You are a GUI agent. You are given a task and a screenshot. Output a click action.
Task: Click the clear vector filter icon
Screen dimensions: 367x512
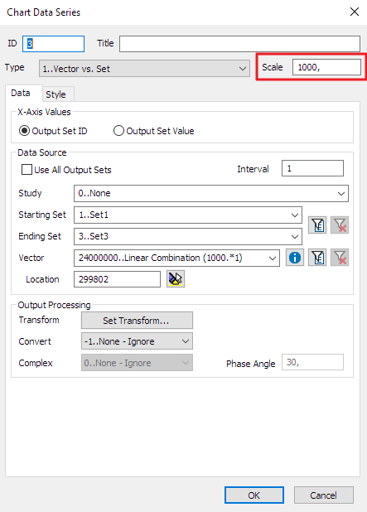340,258
